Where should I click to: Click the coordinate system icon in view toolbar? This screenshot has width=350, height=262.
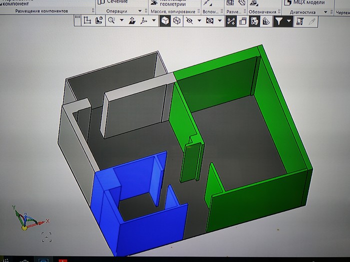[87, 21]
